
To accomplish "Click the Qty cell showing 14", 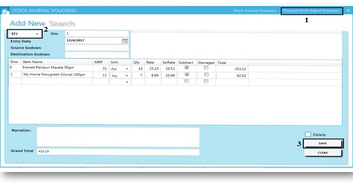I will pos(138,69).
